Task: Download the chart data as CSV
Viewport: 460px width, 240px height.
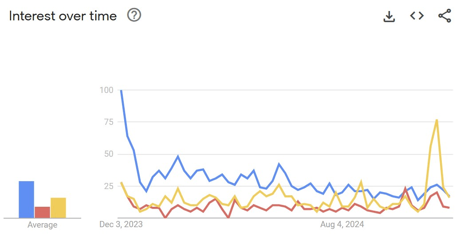Action: [x=389, y=16]
